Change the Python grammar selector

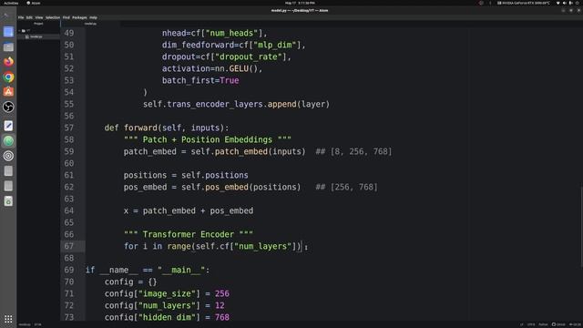[x=543, y=324]
